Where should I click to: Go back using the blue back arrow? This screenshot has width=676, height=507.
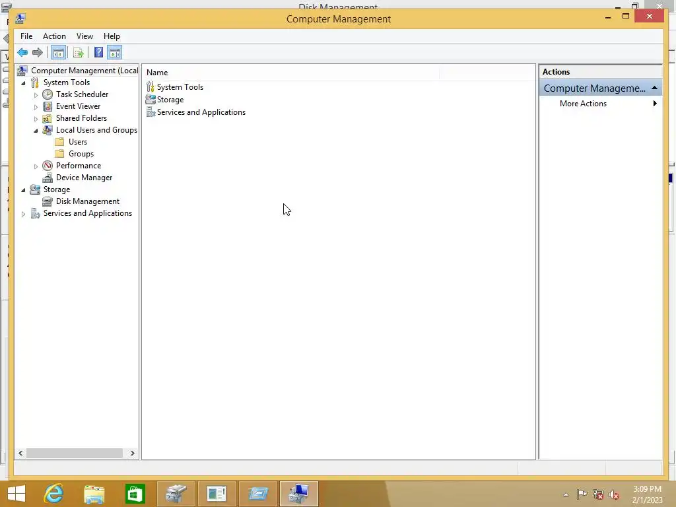pyautogui.click(x=22, y=53)
